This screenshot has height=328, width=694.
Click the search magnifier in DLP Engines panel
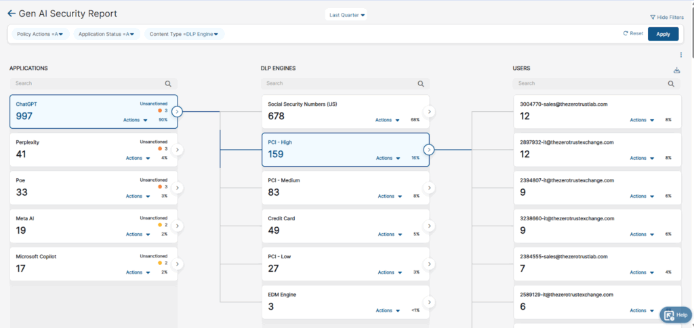420,84
